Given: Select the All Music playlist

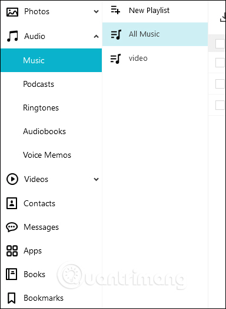Looking at the screenshot, I should coord(155,34).
